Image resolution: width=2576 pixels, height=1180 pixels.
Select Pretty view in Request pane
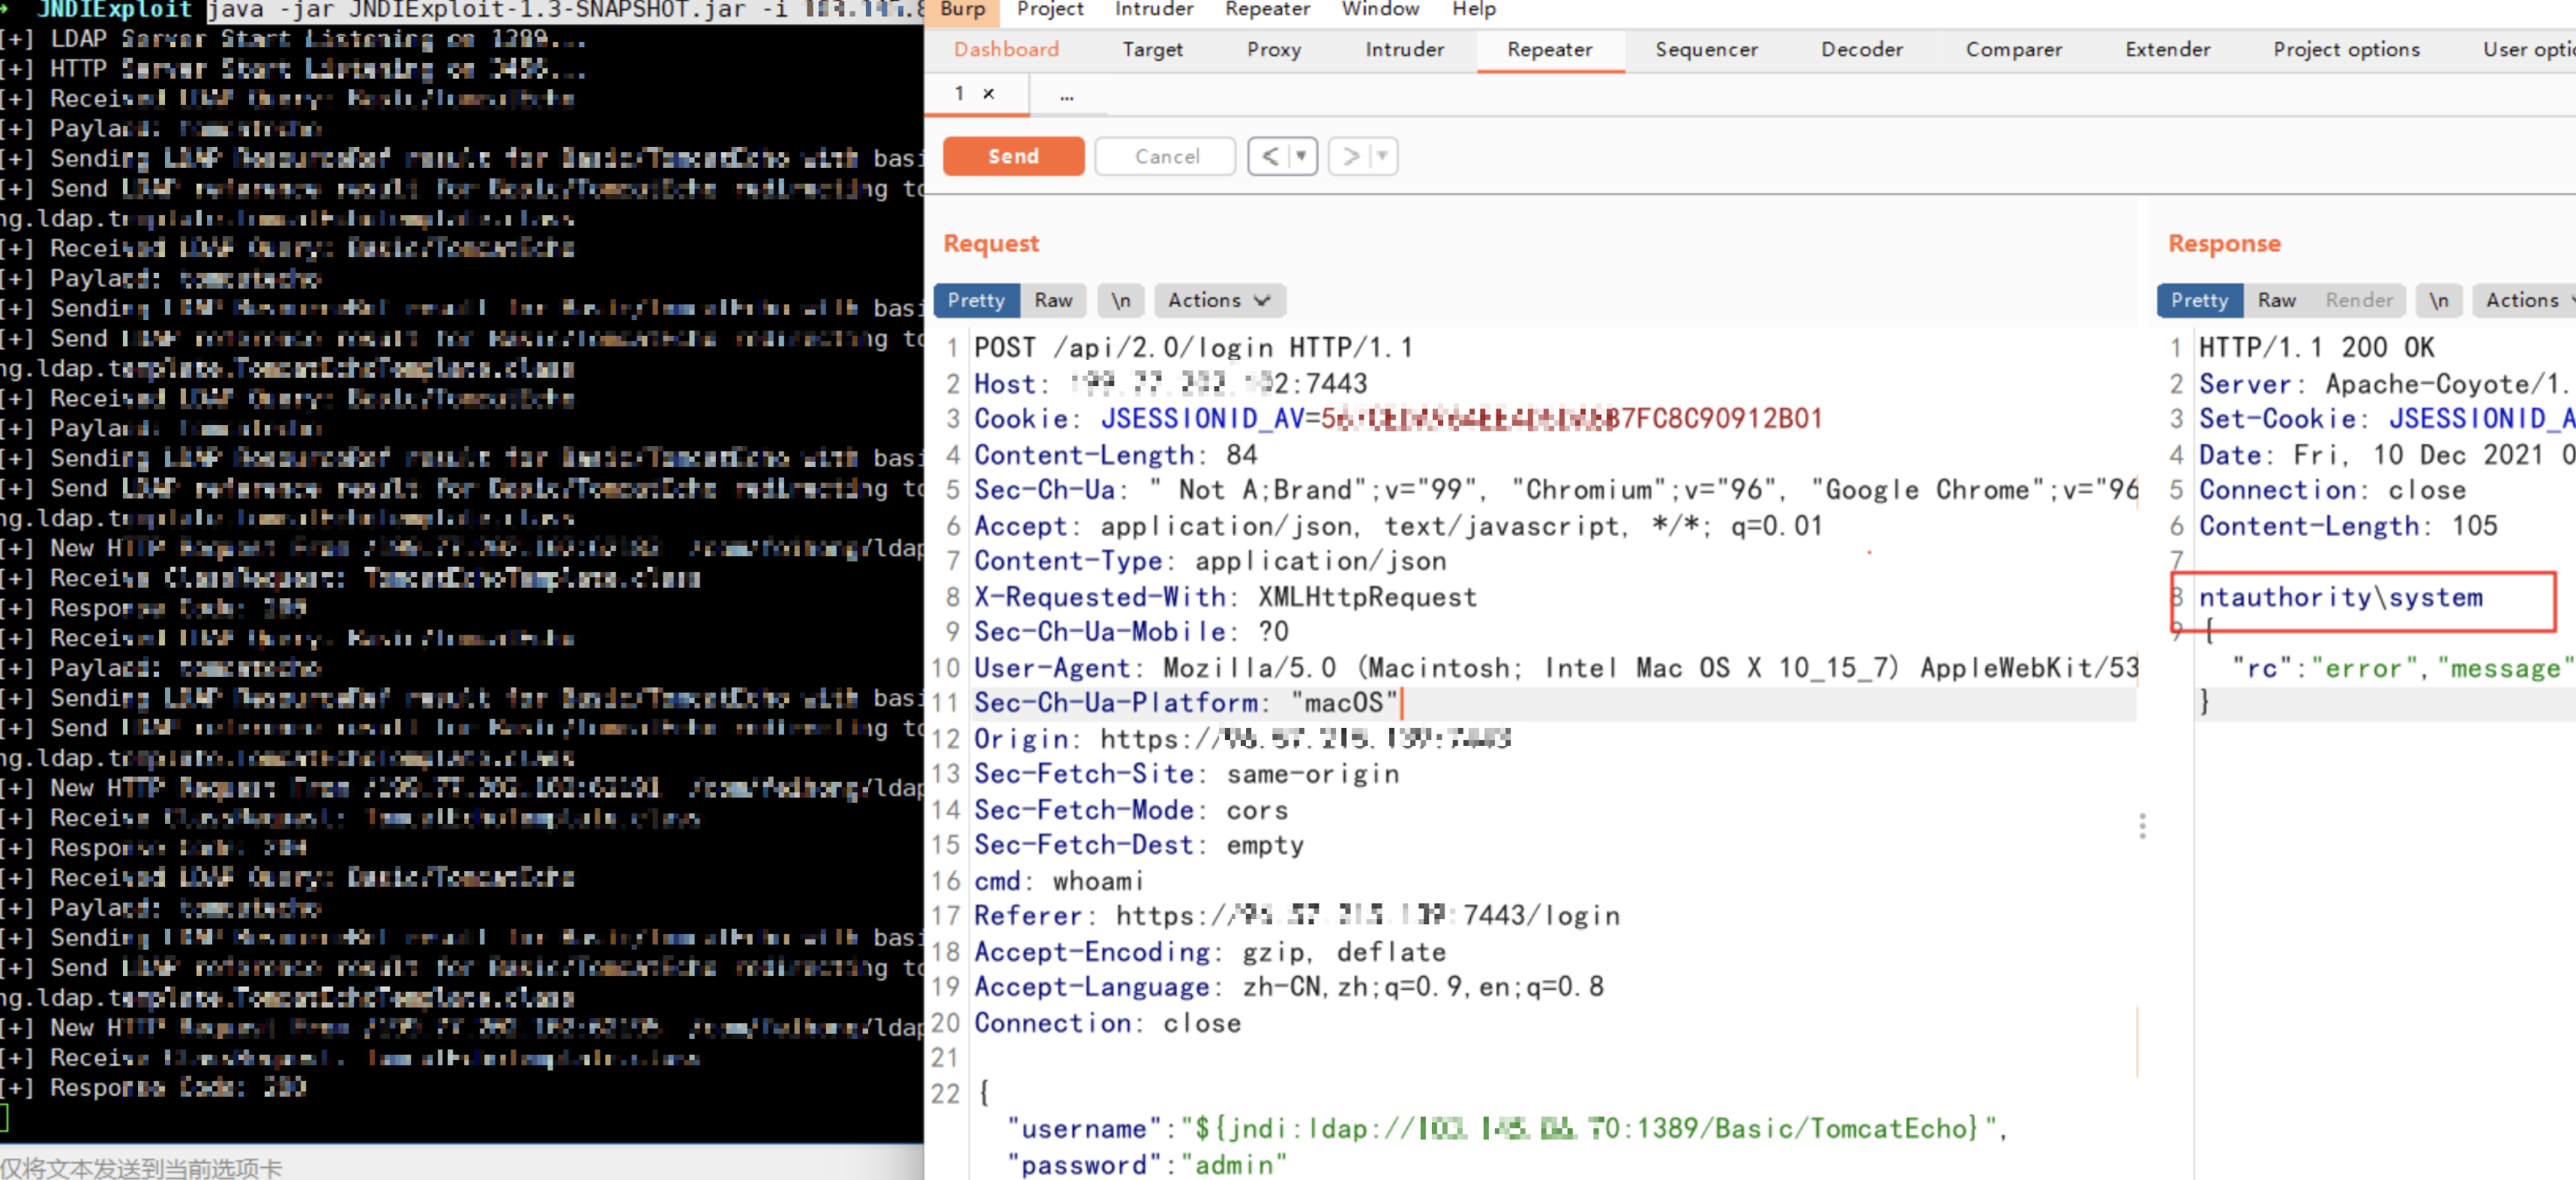point(976,300)
